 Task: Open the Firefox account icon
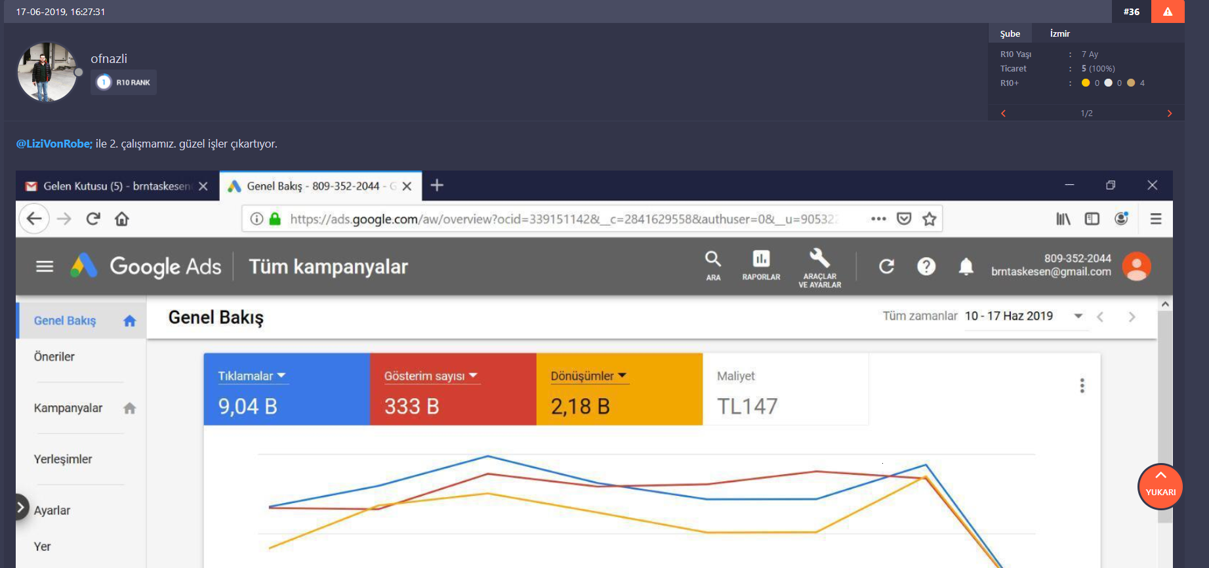tap(1122, 218)
